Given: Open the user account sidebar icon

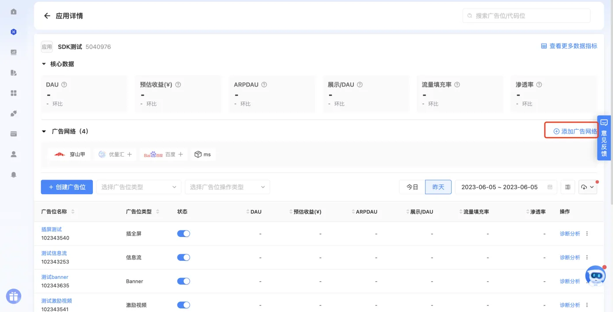Looking at the screenshot, I should click(14, 154).
